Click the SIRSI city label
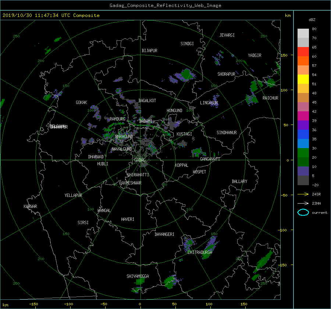The height and width of the screenshot is (309, 331). (83, 223)
